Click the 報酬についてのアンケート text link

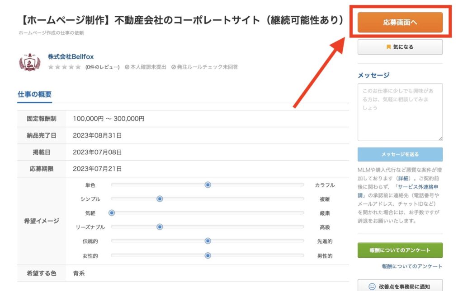[x=412, y=267]
